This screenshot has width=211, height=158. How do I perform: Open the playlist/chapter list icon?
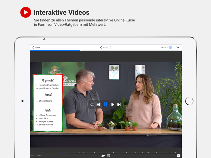click(109, 156)
